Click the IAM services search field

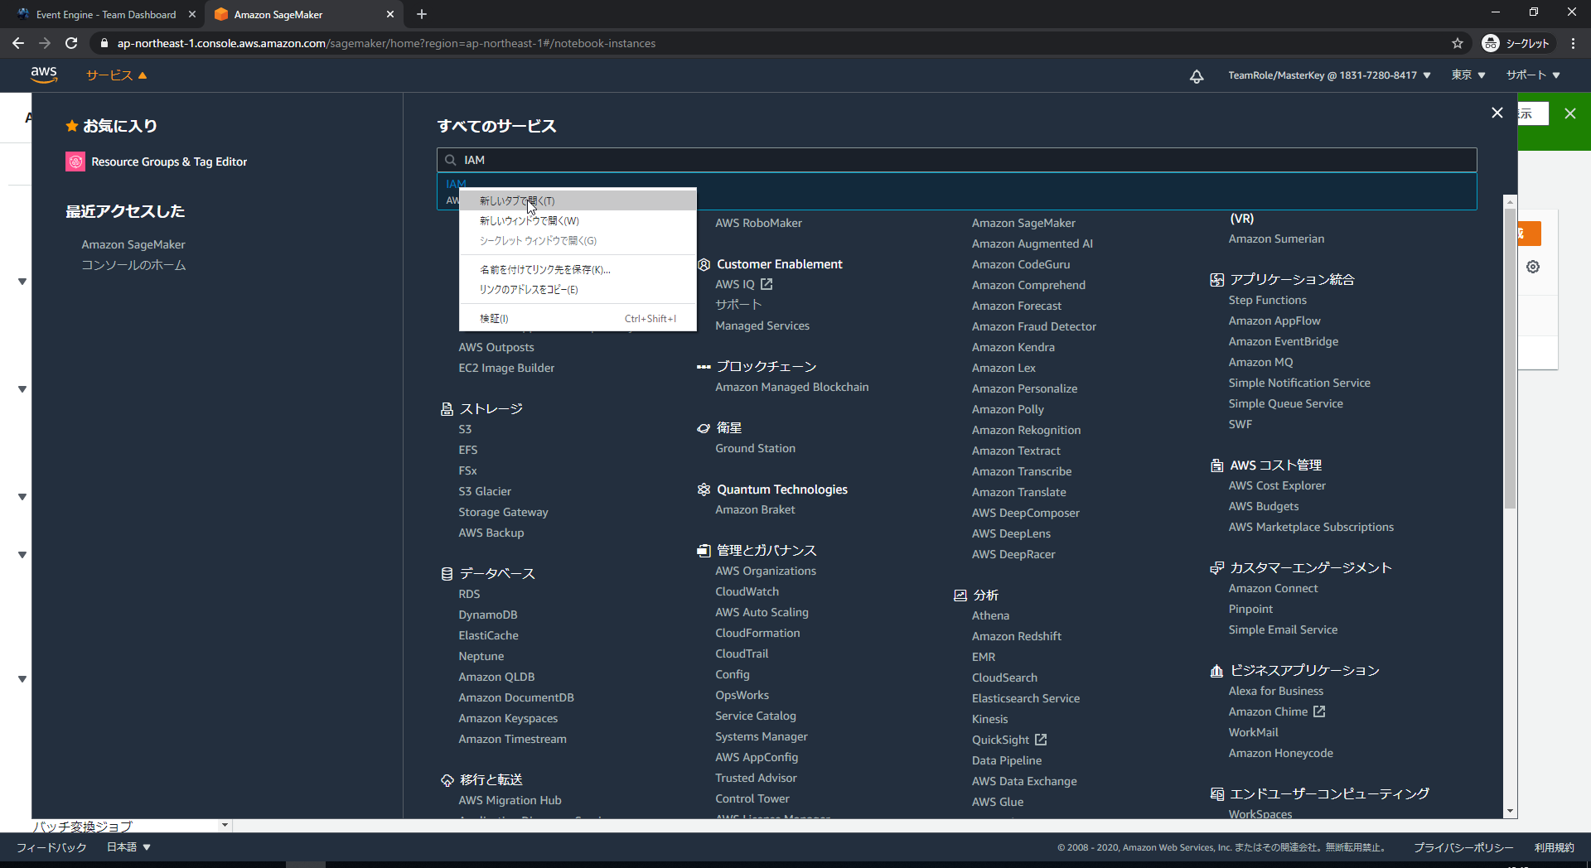click(x=956, y=160)
